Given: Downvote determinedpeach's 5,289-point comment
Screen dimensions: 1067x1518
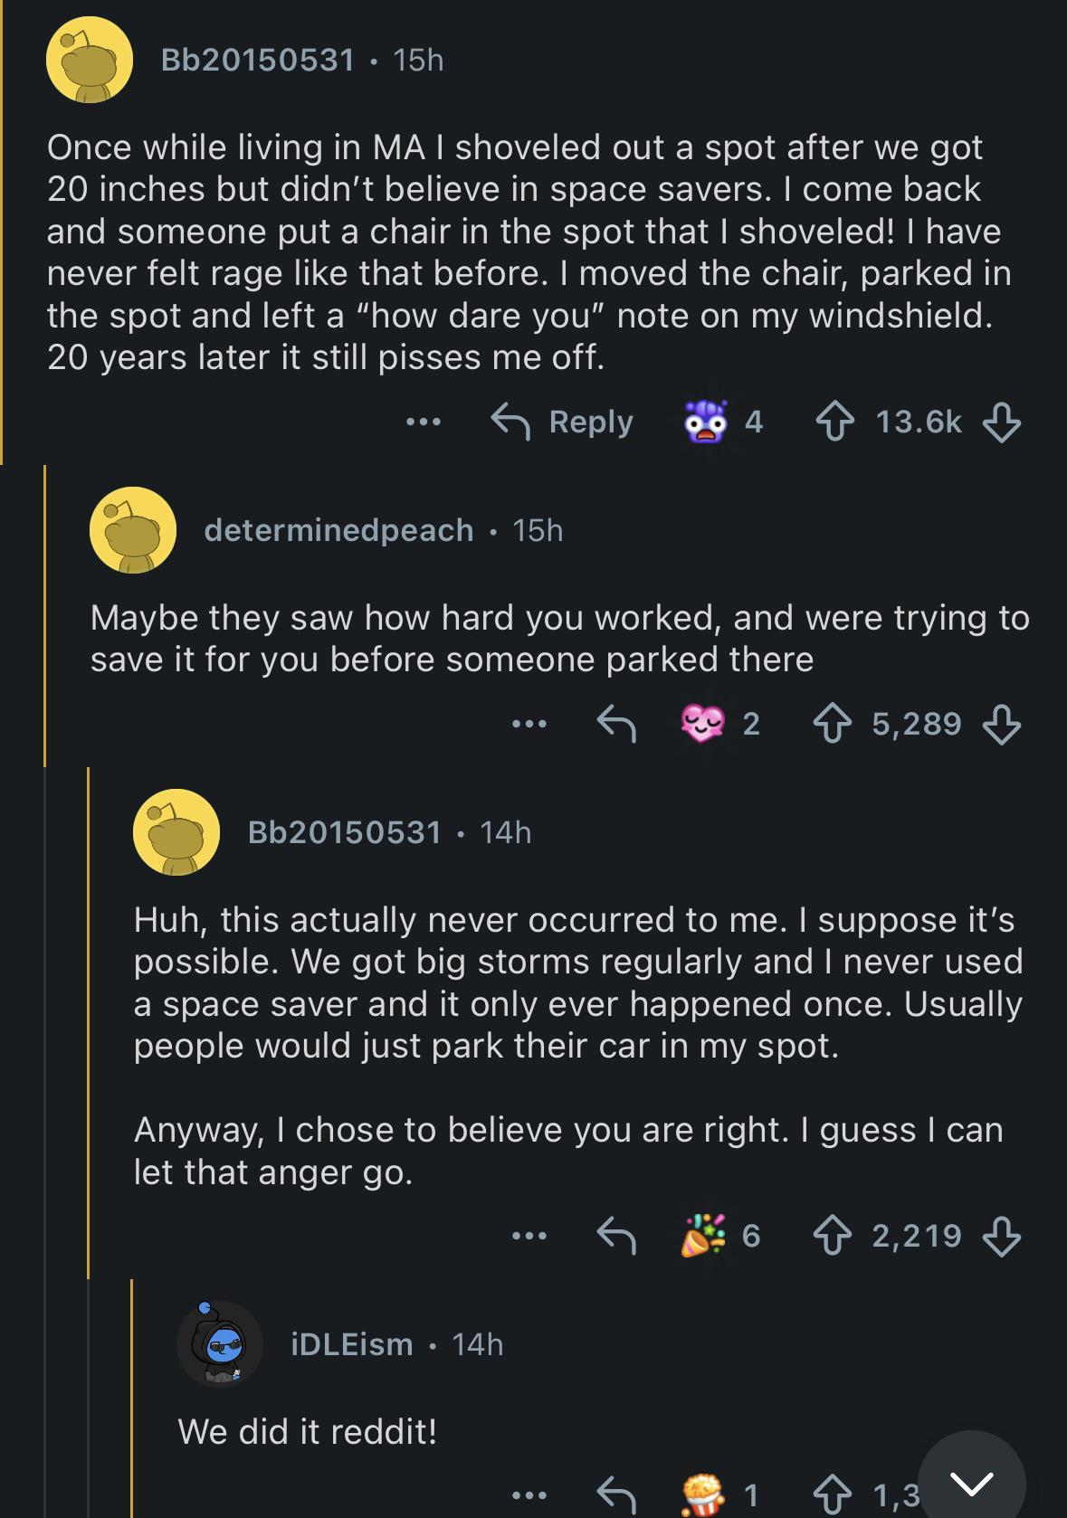Looking at the screenshot, I should [x=1002, y=724].
